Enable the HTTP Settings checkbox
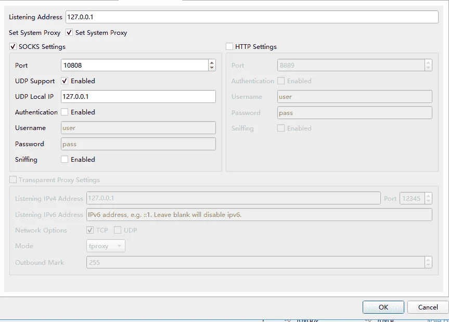 (229, 46)
